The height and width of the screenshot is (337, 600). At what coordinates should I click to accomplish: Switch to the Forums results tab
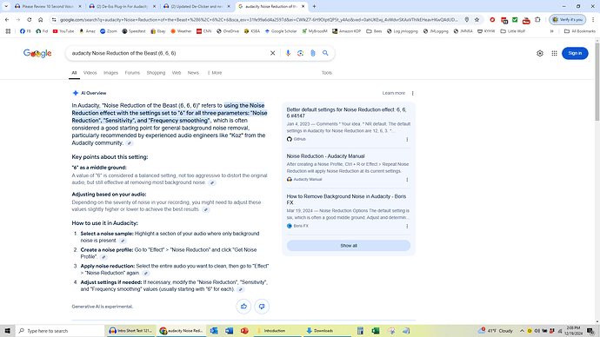pos(132,73)
